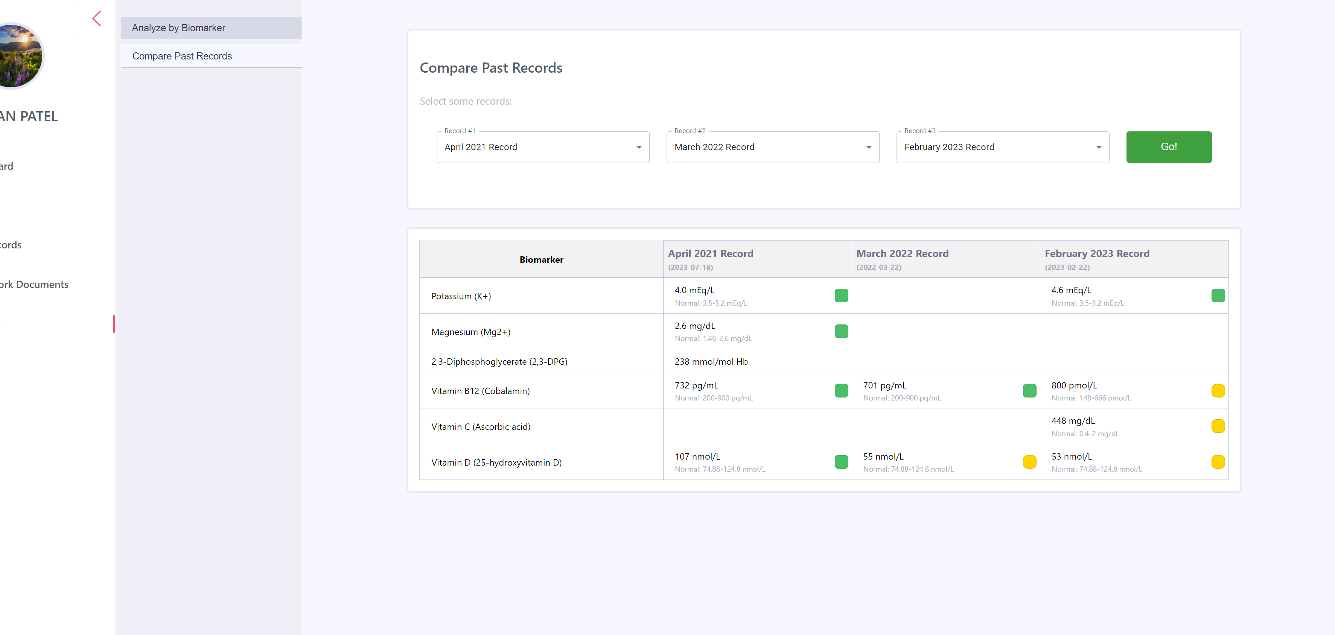Click green indicator for Vitamin B12 732 pg/mL

(841, 391)
